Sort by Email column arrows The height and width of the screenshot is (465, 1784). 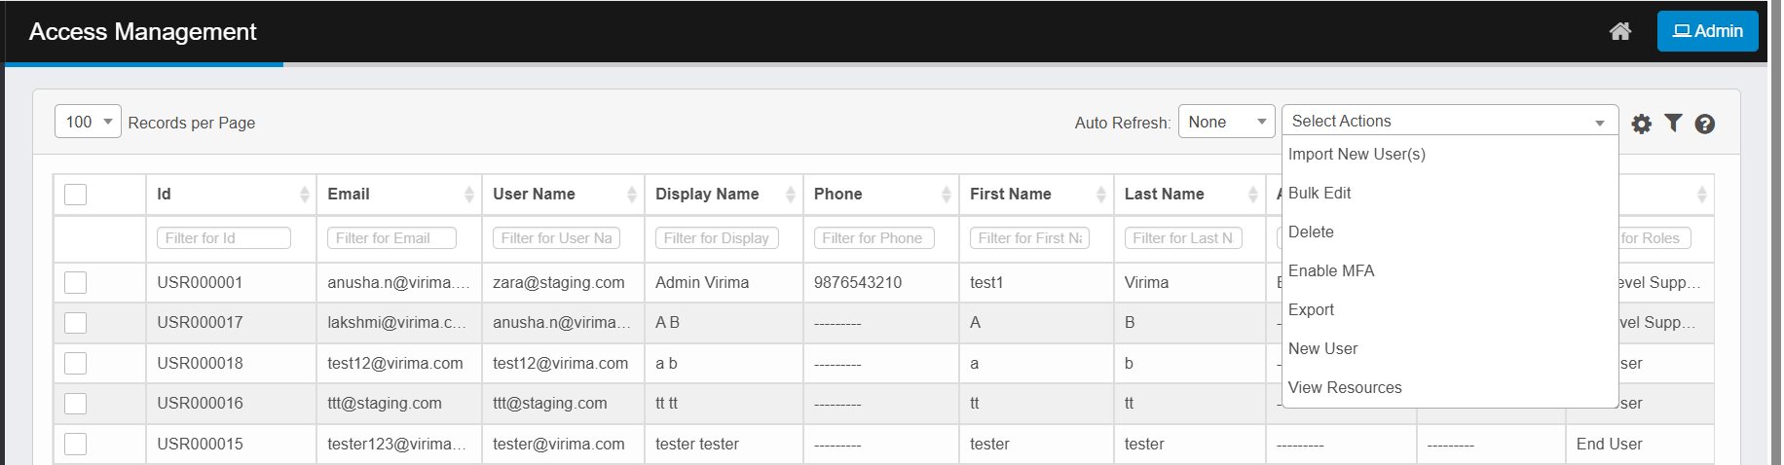tap(469, 195)
